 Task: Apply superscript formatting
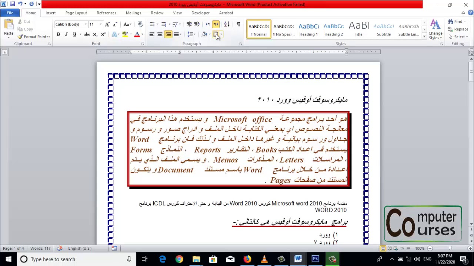click(x=103, y=34)
